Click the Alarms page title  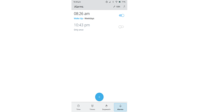(79, 7)
